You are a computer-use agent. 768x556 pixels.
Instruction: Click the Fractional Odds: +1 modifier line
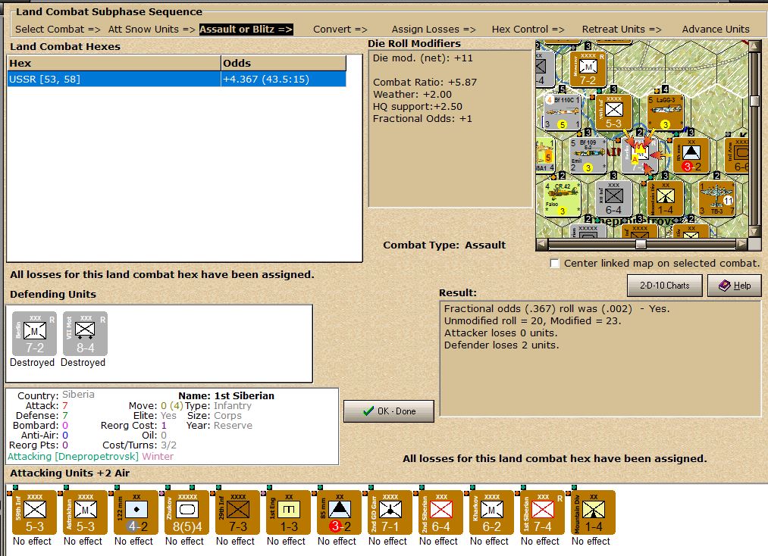click(422, 119)
